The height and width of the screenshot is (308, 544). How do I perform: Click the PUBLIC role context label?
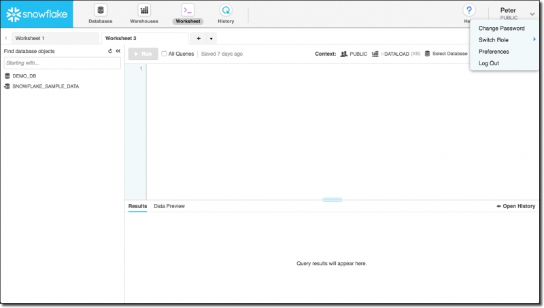point(358,54)
